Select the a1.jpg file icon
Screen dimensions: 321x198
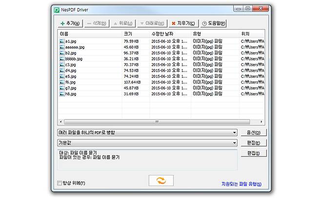(x=62, y=41)
